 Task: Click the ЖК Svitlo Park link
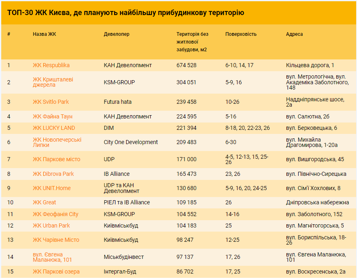[51, 102]
